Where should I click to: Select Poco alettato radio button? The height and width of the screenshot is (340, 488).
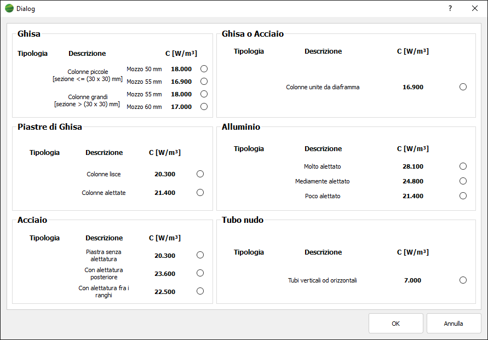tap(463, 196)
